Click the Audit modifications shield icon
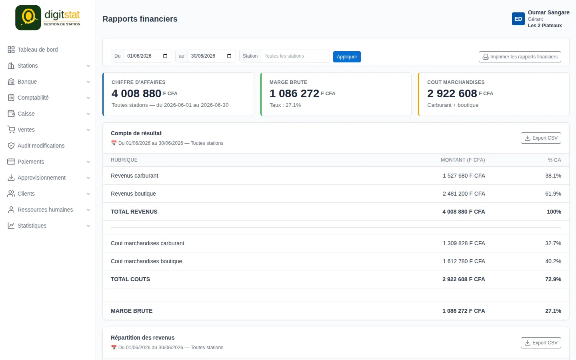This screenshot has width=576, height=360. click(11, 146)
